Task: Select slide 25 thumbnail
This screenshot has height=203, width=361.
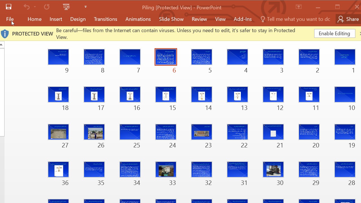Action: (x=130, y=132)
